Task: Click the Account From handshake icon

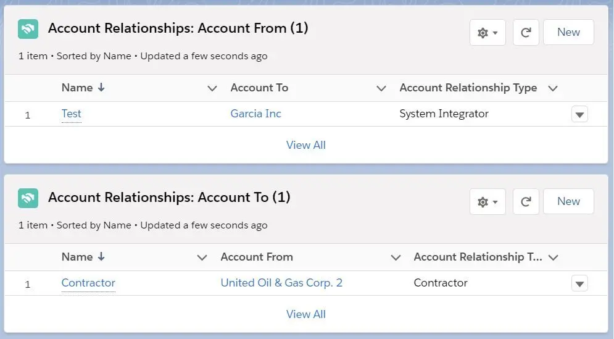Action: pos(28,29)
